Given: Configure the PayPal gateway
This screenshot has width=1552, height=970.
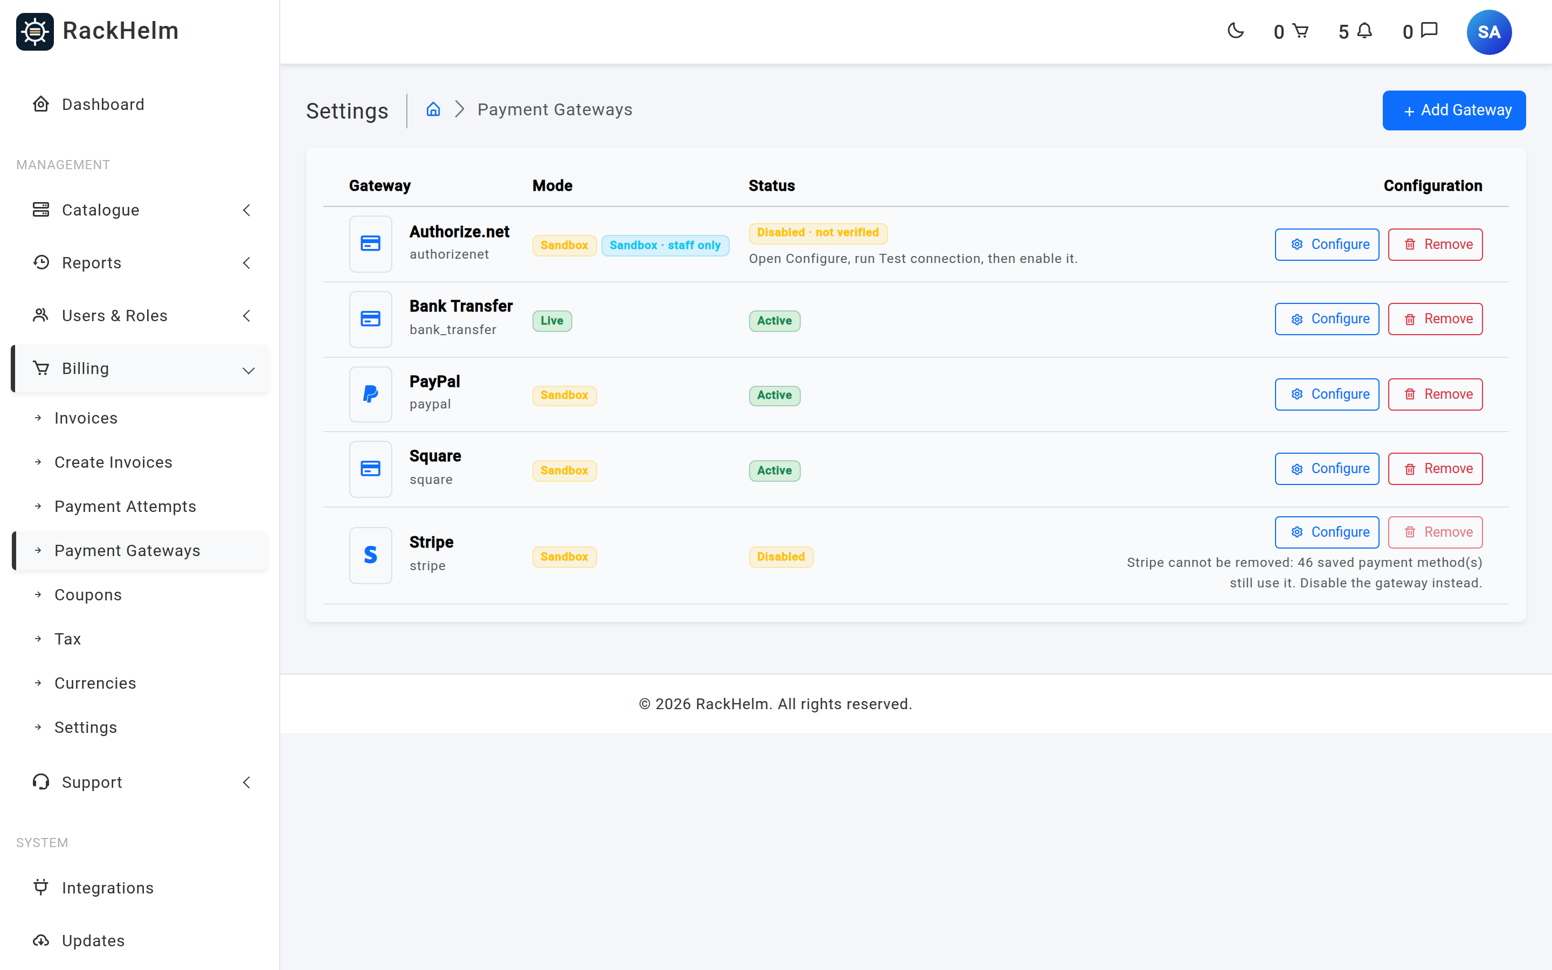Looking at the screenshot, I should point(1326,394).
